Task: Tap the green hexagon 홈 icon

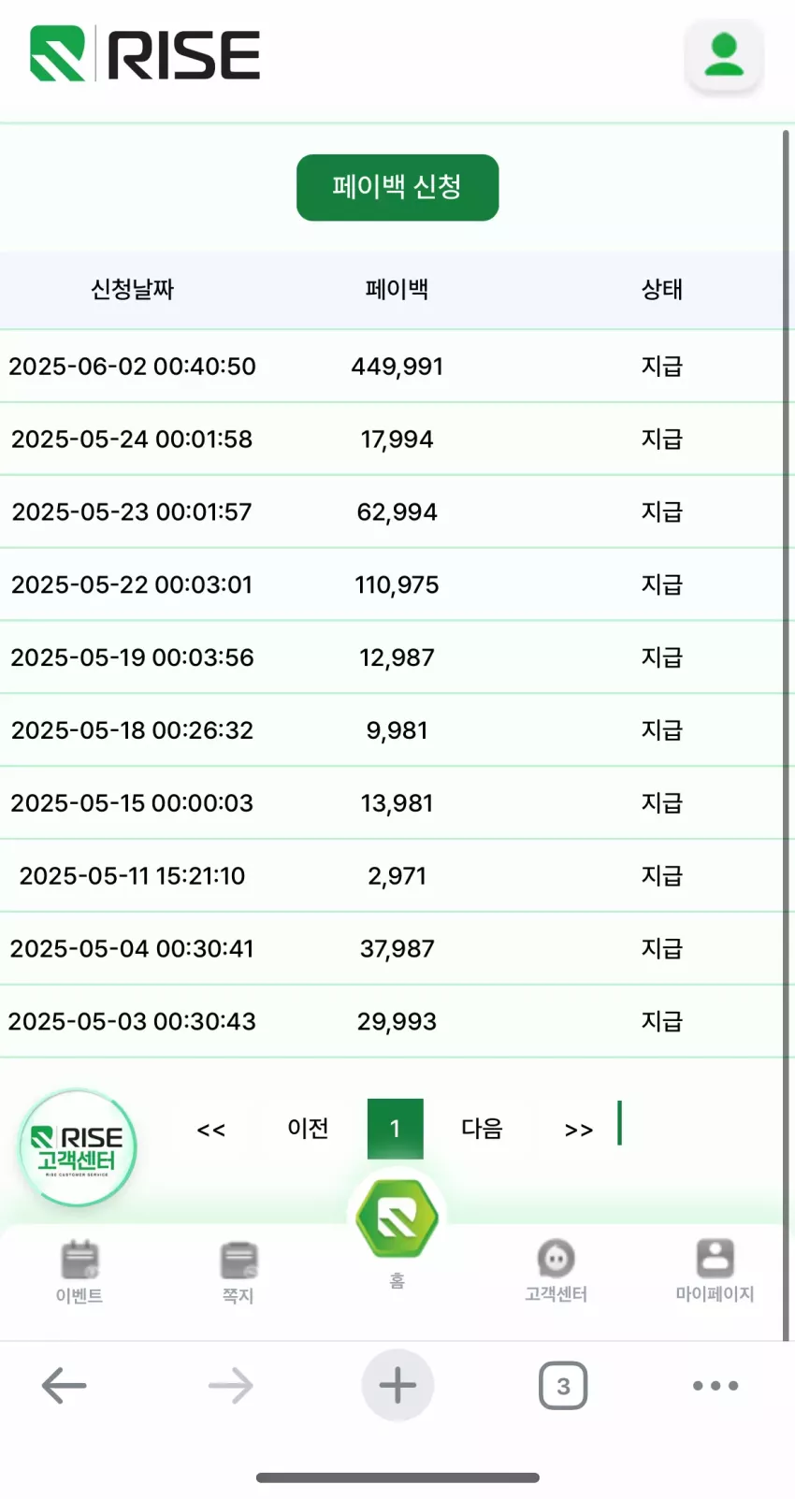Action: (397, 1218)
